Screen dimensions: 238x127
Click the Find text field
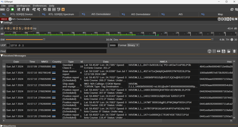(x=56, y=51)
